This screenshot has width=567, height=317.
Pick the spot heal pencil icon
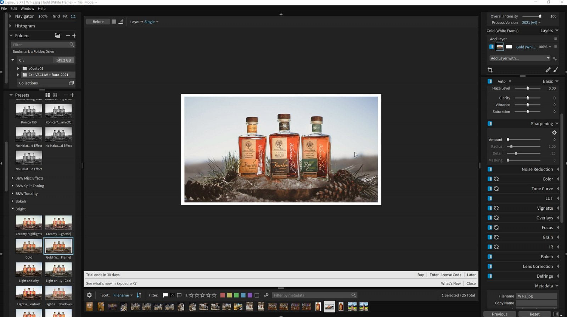point(548,70)
